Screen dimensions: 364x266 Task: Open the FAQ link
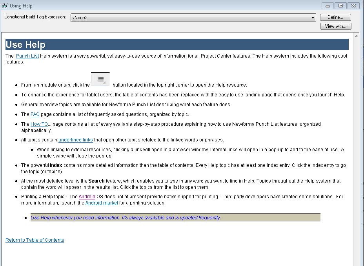[35, 114]
